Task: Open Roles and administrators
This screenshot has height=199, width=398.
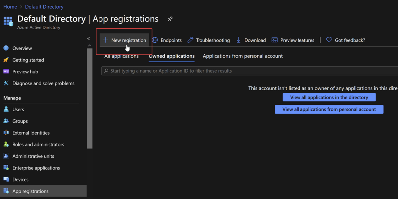Action: click(x=38, y=145)
